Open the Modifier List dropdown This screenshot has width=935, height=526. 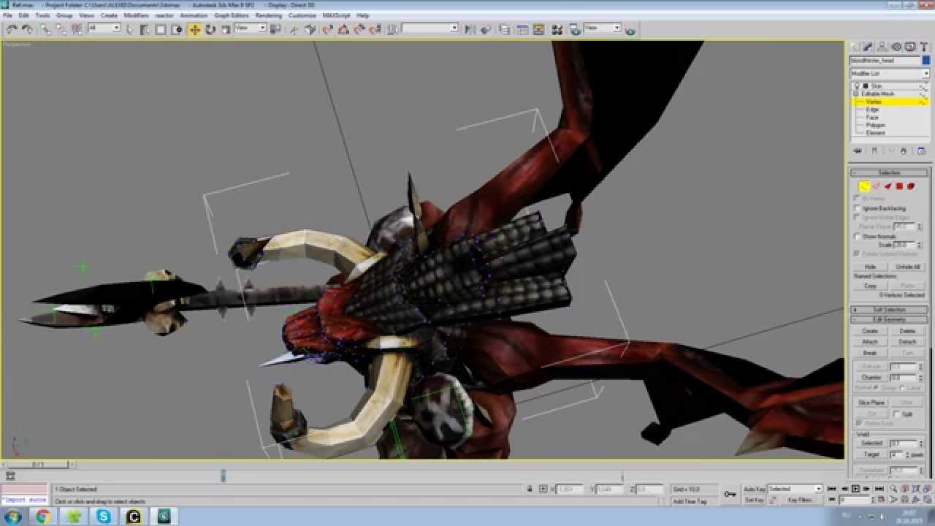click(889, 73)
